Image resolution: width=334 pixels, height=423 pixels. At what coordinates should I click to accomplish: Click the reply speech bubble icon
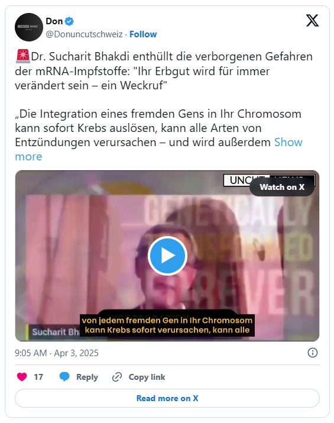click(x=64, y=377)
